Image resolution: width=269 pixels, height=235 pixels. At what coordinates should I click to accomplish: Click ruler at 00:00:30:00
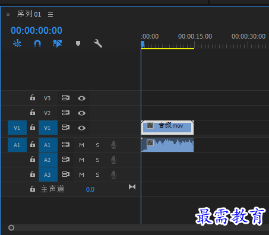[248, 36]
